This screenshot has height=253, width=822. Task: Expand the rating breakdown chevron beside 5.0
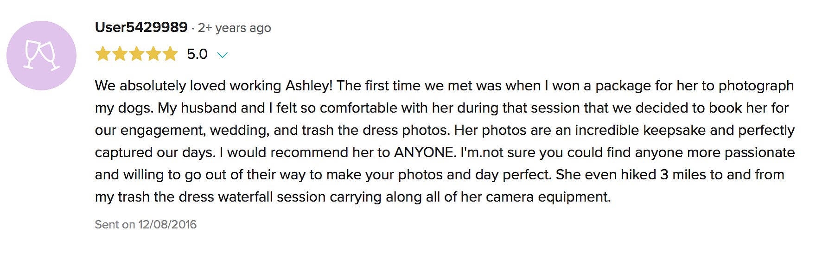click(223, 55)
